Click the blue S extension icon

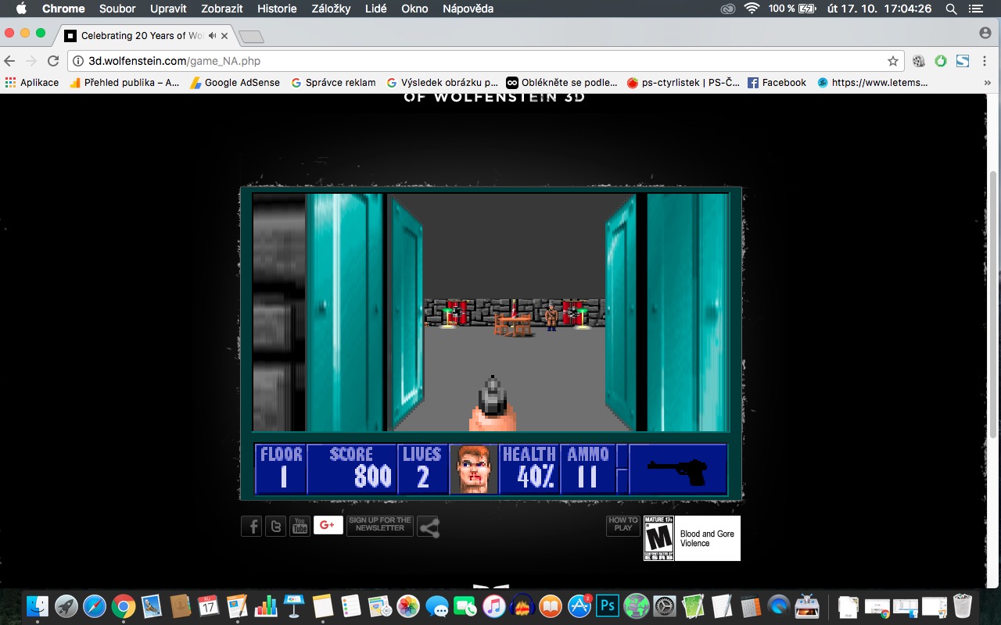point(963,61)
